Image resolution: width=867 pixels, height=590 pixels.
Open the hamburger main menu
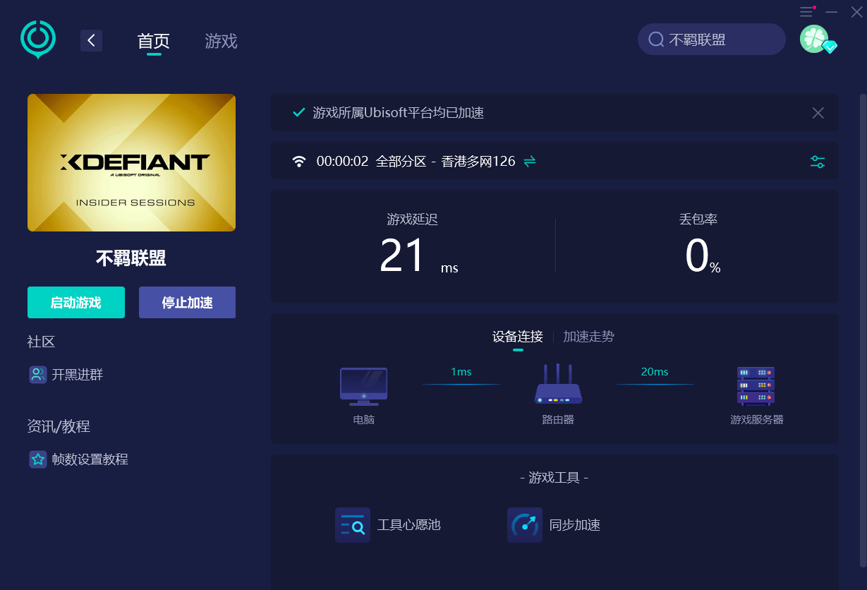point(806,12)
